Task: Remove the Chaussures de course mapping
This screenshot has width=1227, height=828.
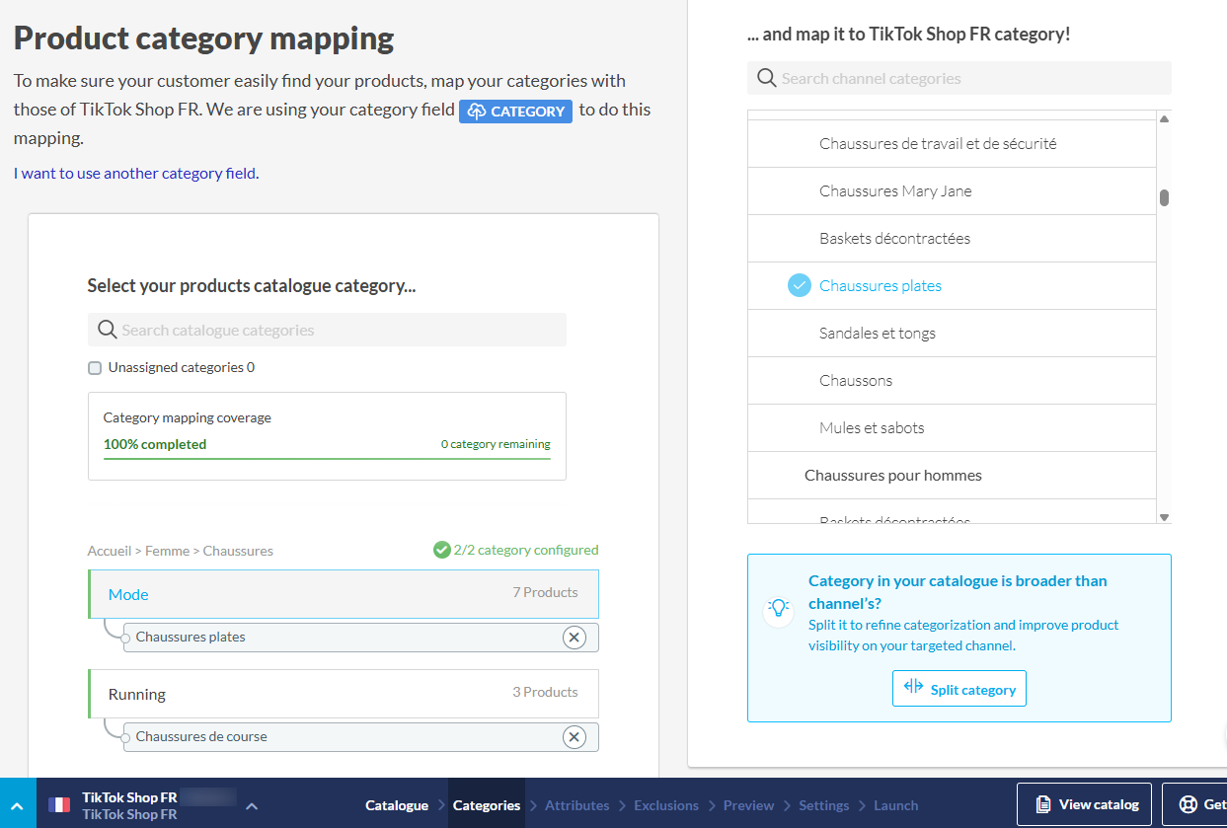Action: [x=574, y=737]
